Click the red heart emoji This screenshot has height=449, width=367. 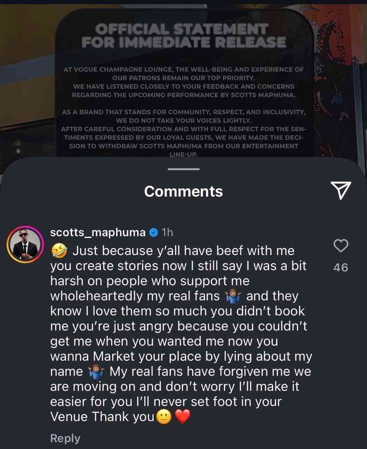point(182,417)
